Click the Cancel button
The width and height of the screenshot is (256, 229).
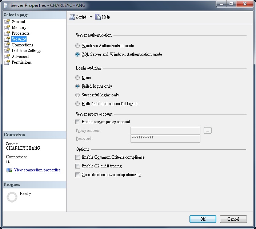click(x=233, y=219)
